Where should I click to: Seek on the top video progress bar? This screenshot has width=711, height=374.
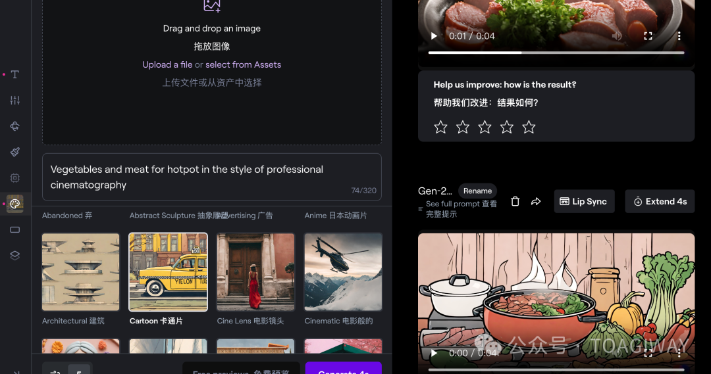556,53
